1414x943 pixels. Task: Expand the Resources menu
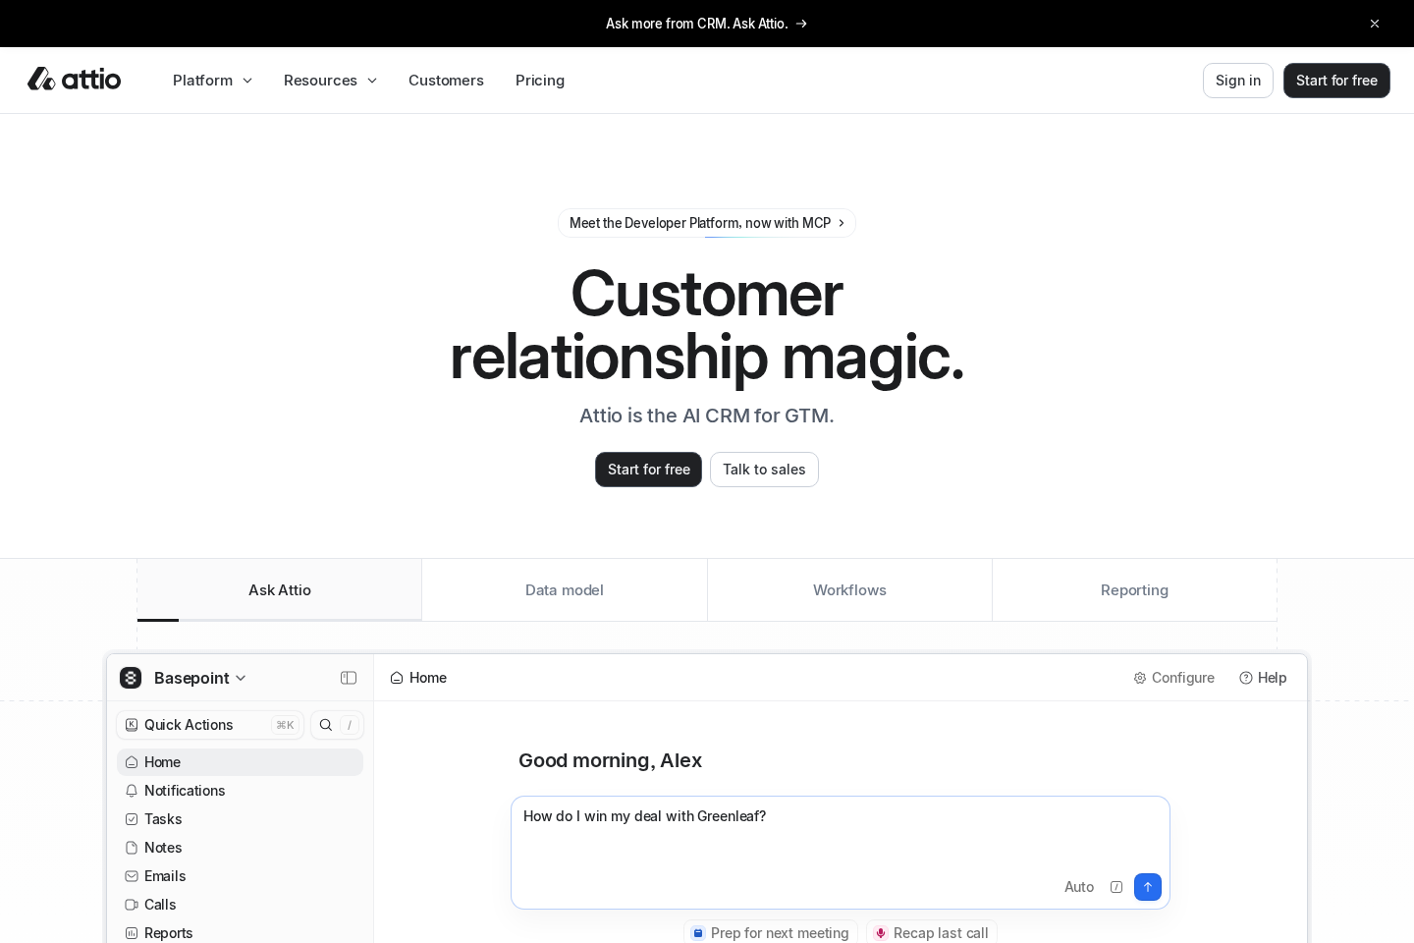pos(330,81)
